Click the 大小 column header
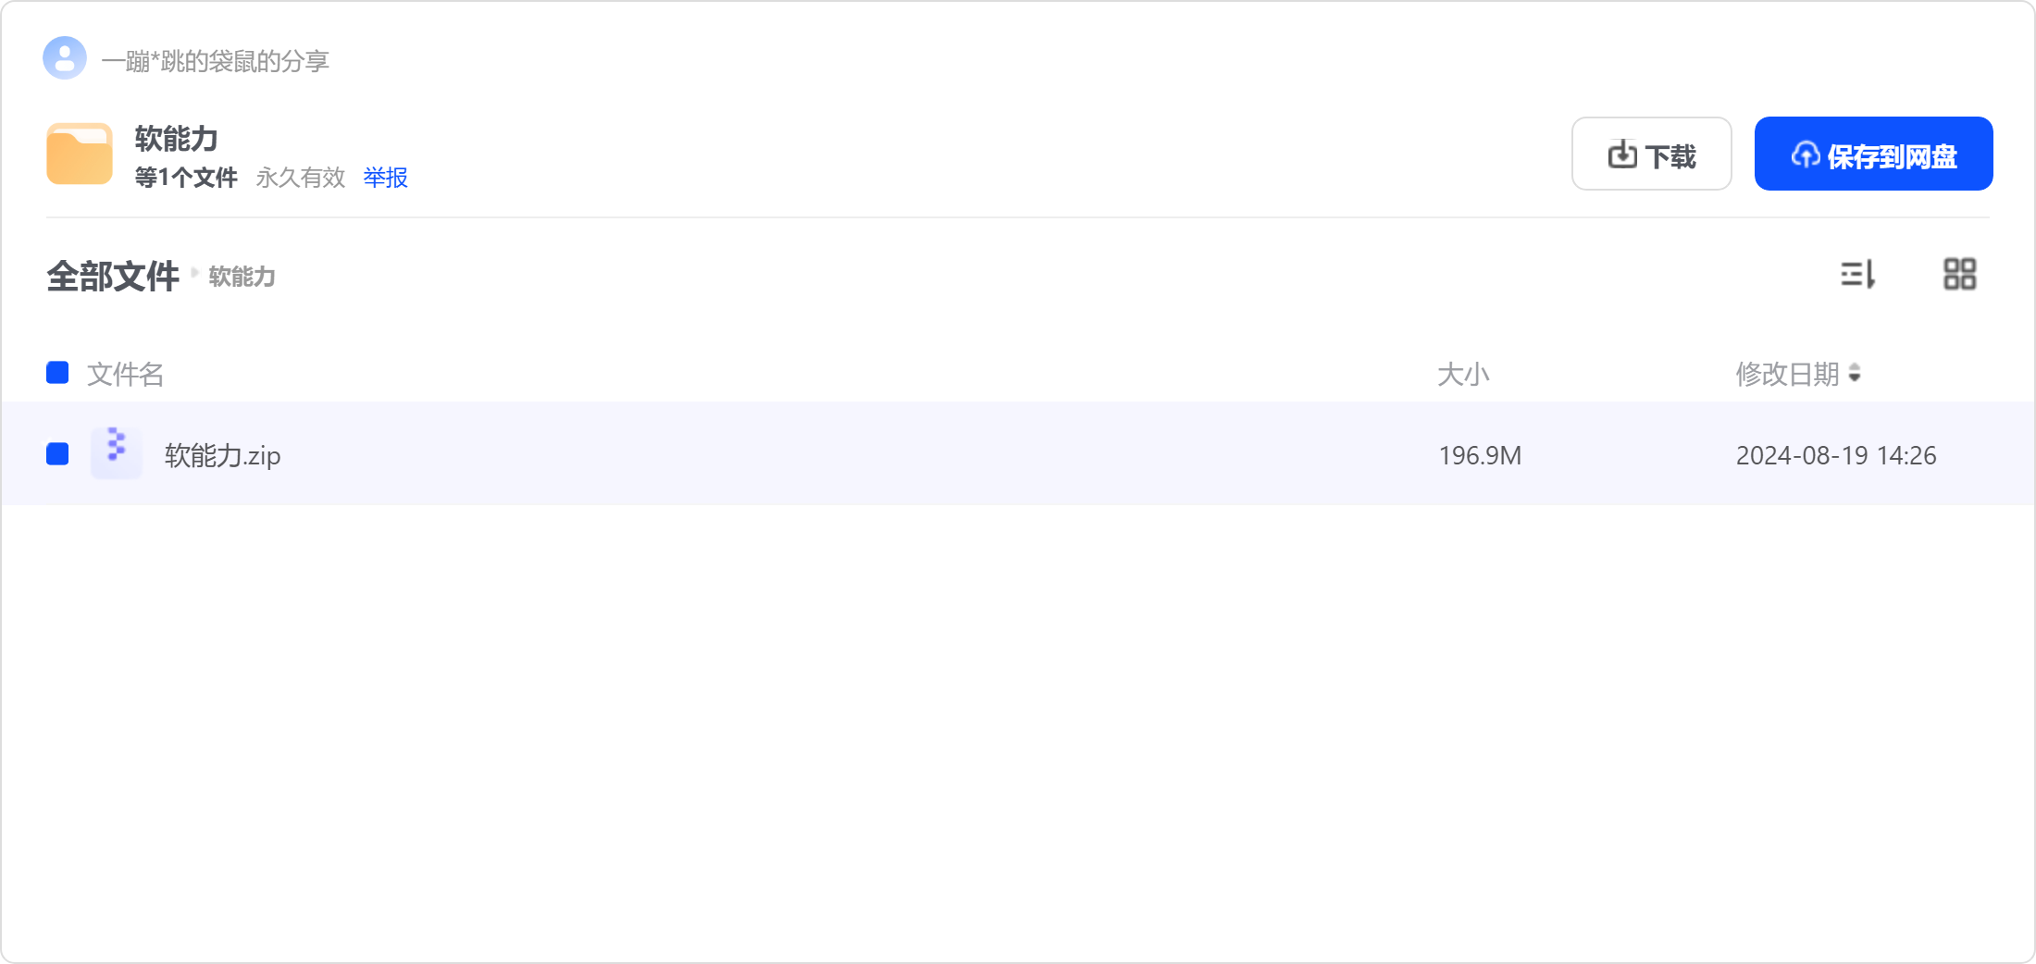2036x964 pixels. 1463,374
